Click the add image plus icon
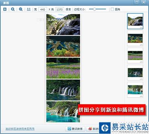 point(5,9)
